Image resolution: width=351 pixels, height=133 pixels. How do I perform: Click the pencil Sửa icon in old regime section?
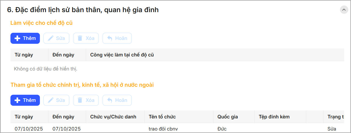pyautogui.click(x=51, y=38)
